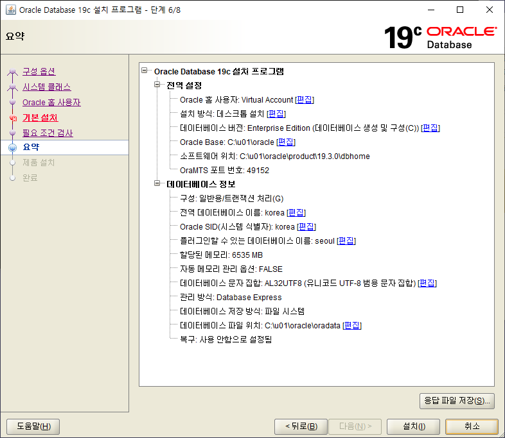Collapse the Oracle Database 19c 설치 프로그램 root node

coord(145,71)
